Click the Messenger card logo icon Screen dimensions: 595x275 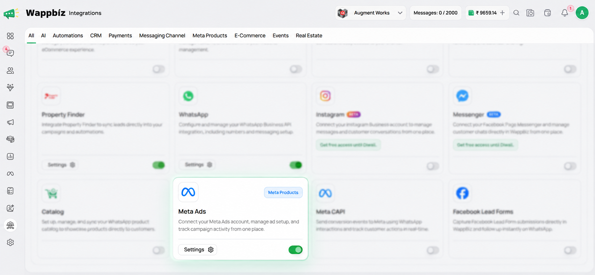(462, 96)
